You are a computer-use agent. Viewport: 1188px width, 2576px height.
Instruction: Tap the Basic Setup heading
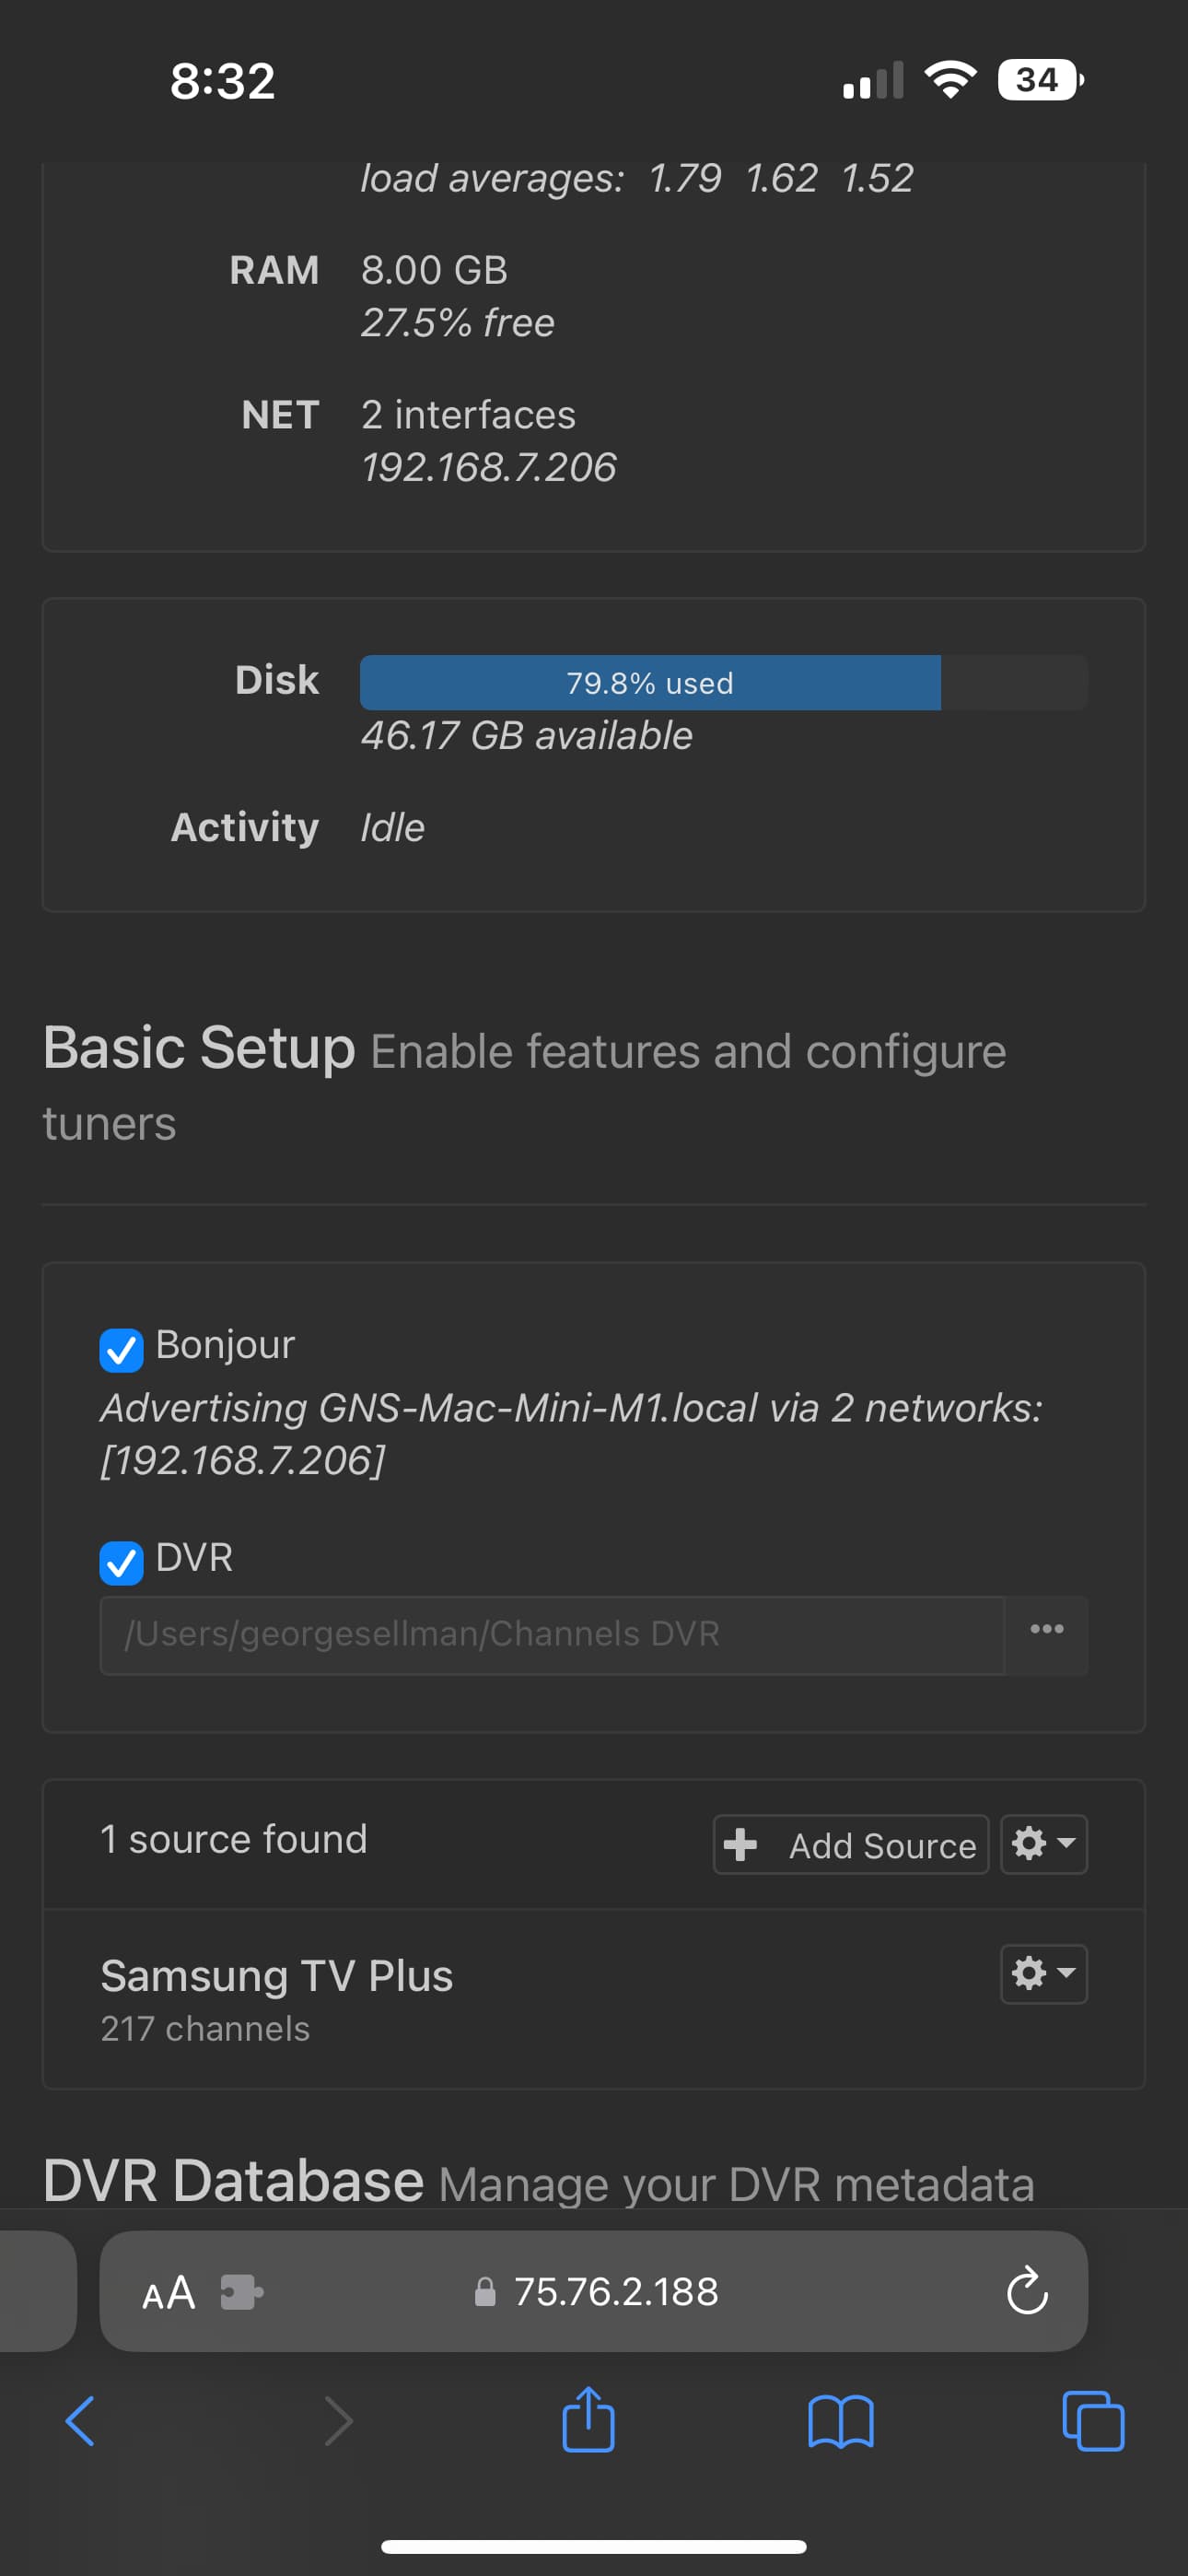pos(199,1048)
